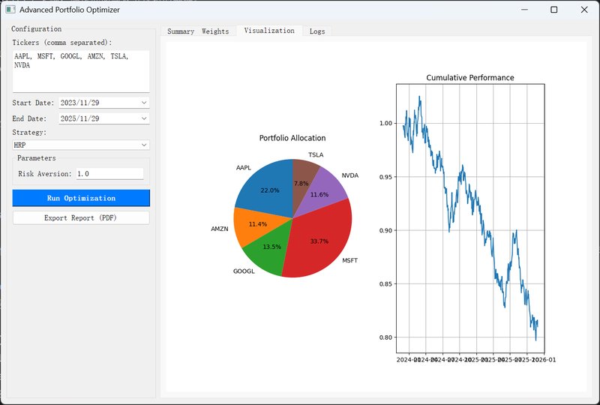Viewport: 600px width, 405px height.
Task: Expand the Start Date dropdown
Action: point(145,103)
